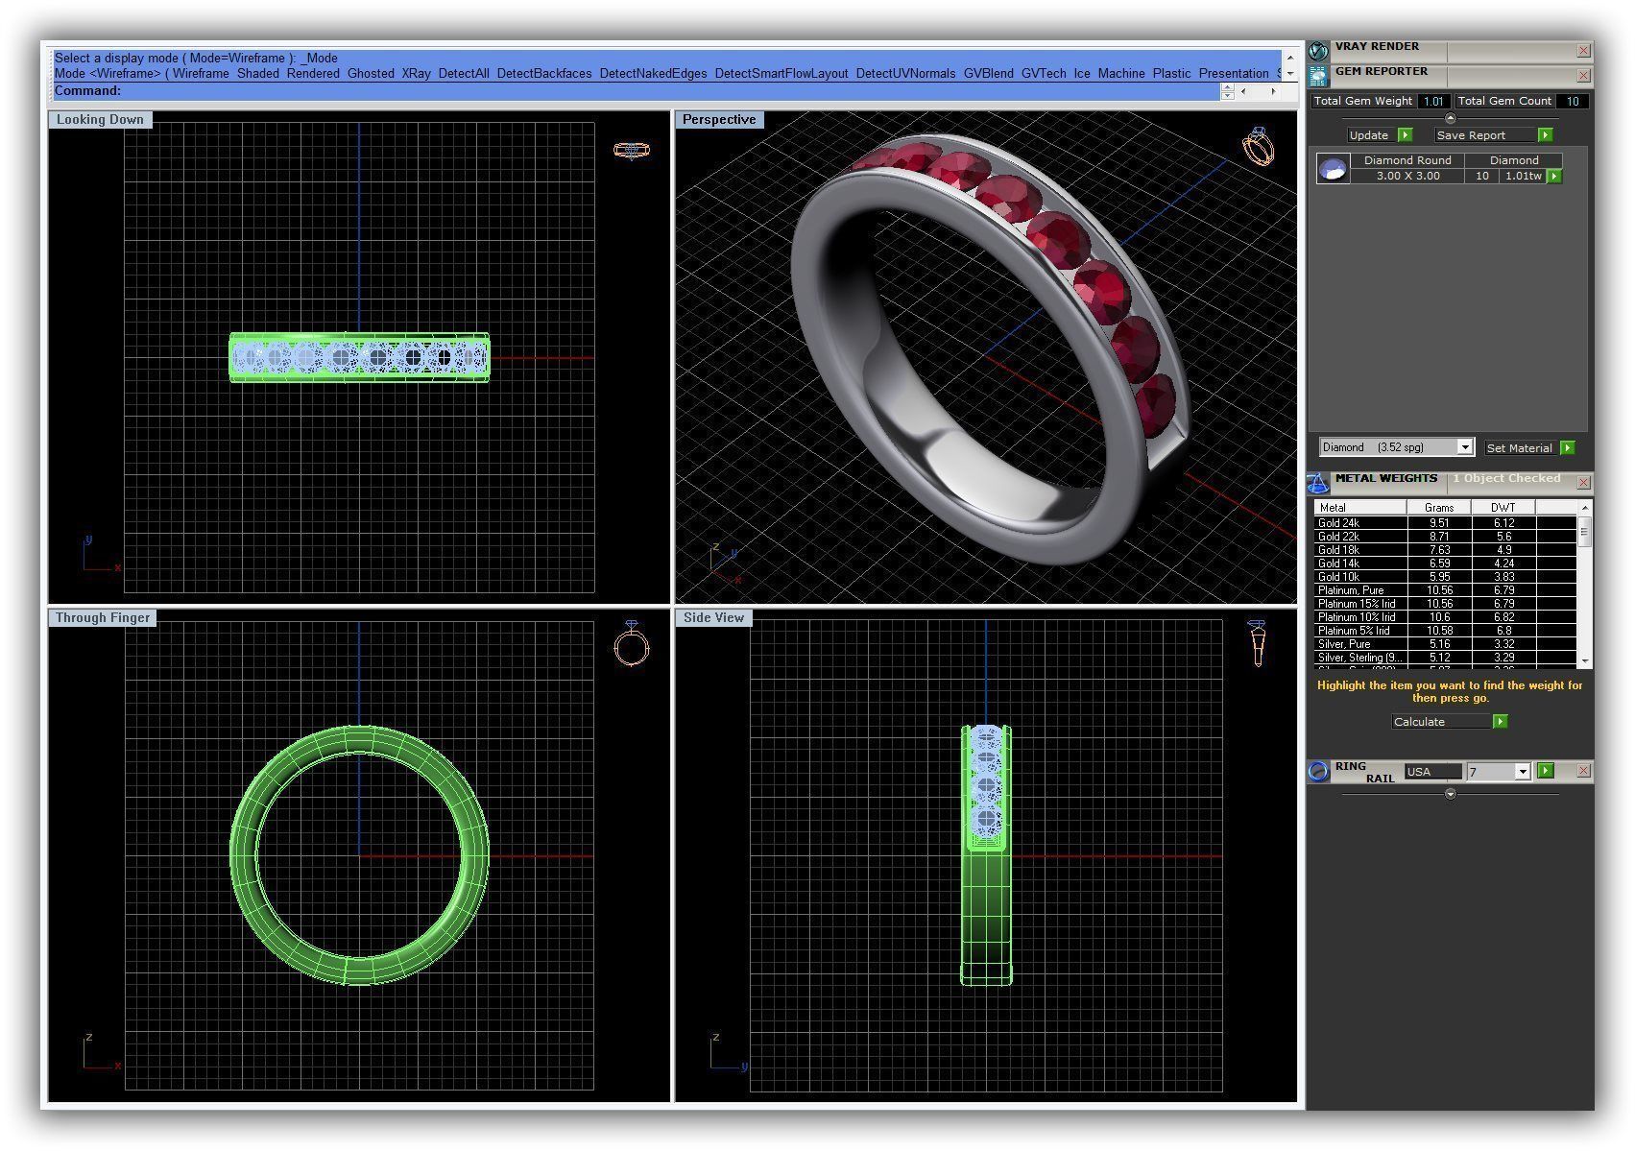The width and height of the screenshot is (1635, 1151).
Task: Click the Save Report button
Action: (1484, 135)
